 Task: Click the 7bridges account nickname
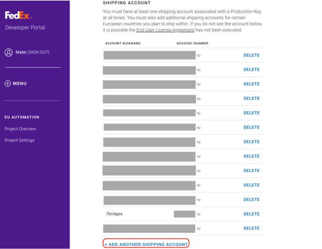[114, 214]
